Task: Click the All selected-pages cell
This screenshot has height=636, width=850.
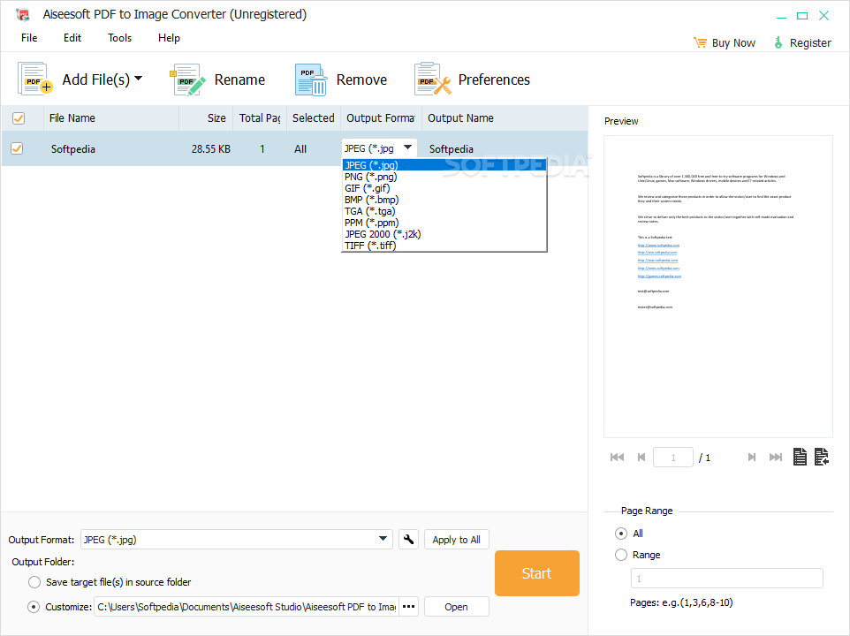Action: [300, 149]
